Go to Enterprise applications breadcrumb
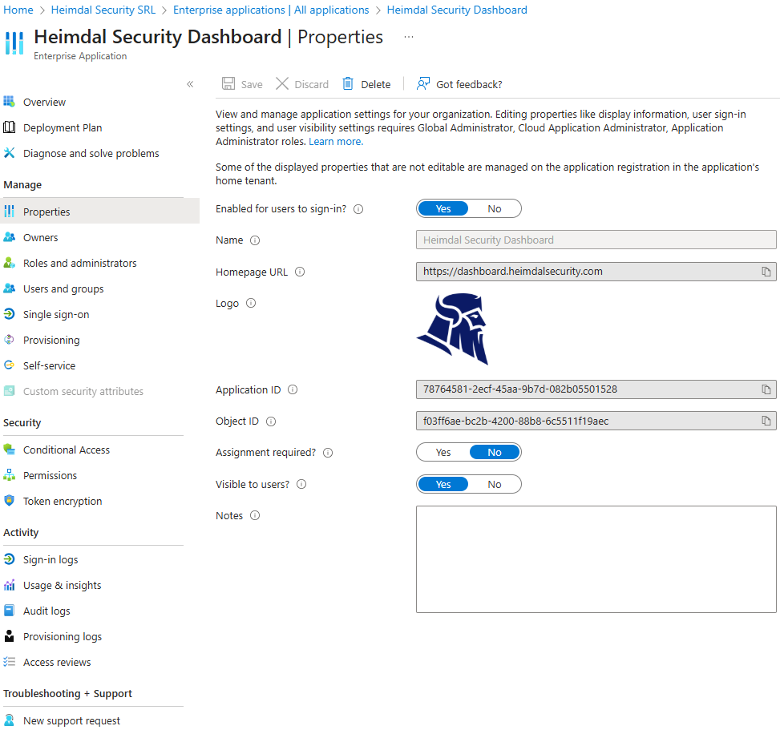Screen dimensions: 780x734 (x=271, y=10)
